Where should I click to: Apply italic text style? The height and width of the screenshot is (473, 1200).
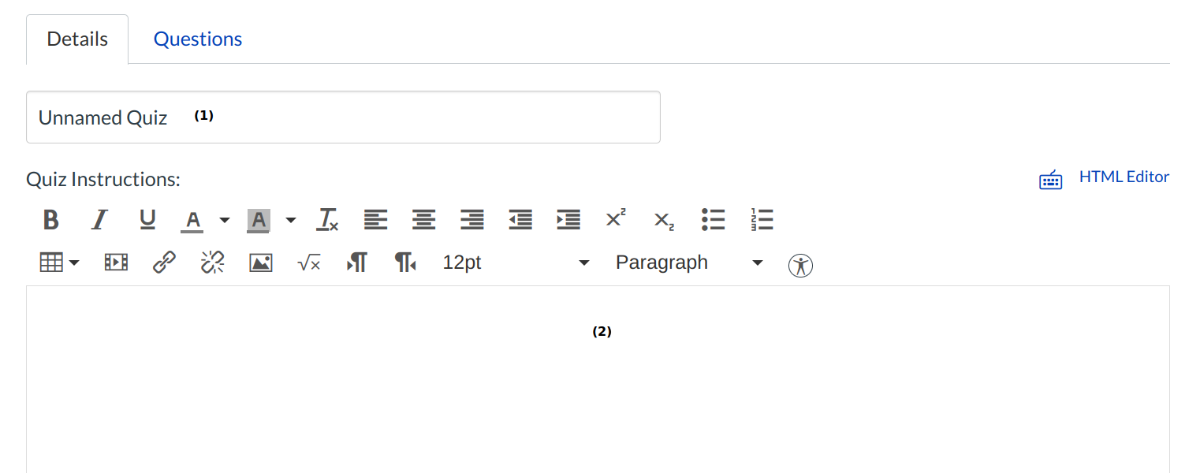point(99,219)
